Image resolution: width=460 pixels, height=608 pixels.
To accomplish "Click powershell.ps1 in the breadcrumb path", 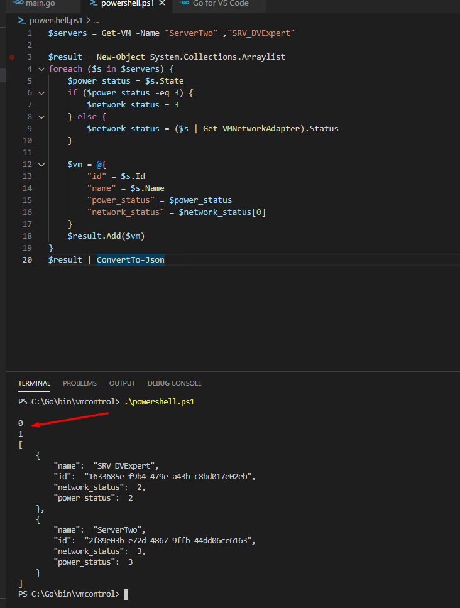I will point(56,21).
